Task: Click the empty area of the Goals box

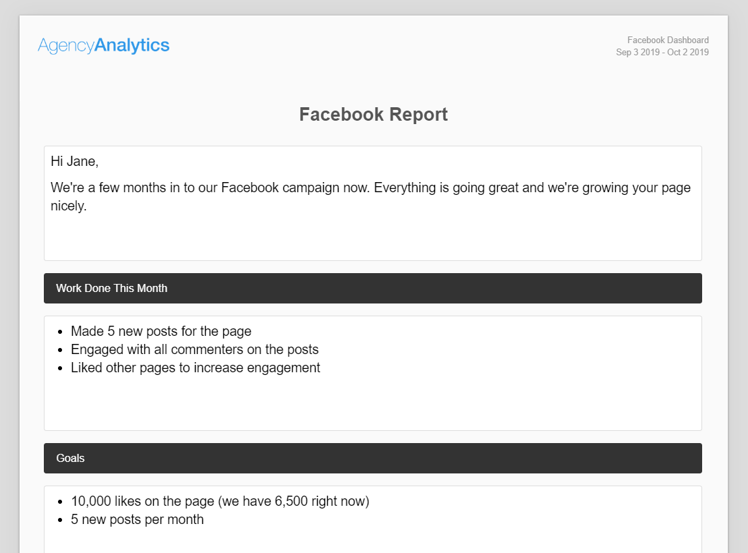Action: (x=372, y=542)
